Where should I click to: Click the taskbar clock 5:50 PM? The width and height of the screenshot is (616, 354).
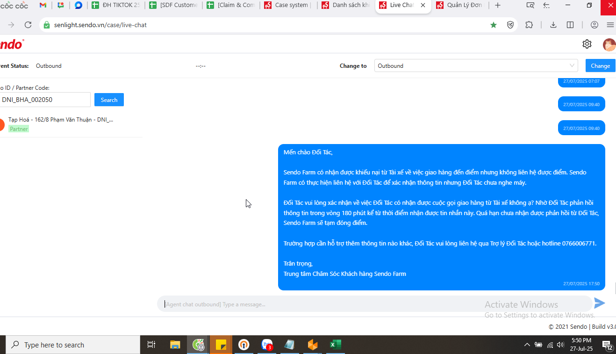[x=581, y=345]
